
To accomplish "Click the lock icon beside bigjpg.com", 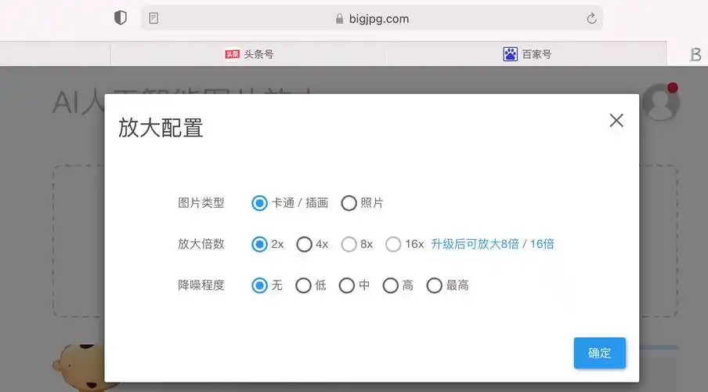I will pyautogui.click(x=340, y=19).
